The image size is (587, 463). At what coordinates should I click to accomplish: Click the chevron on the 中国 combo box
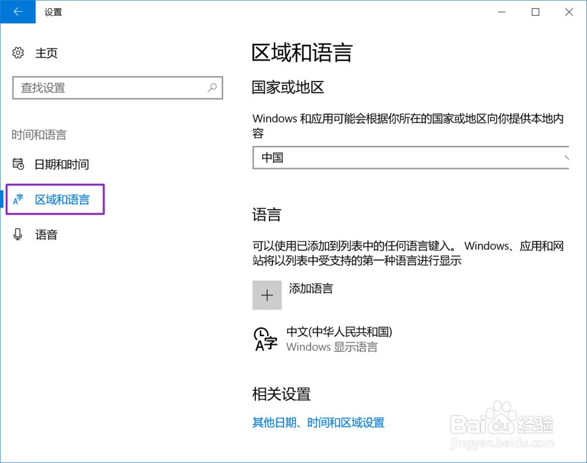[565, 158]
